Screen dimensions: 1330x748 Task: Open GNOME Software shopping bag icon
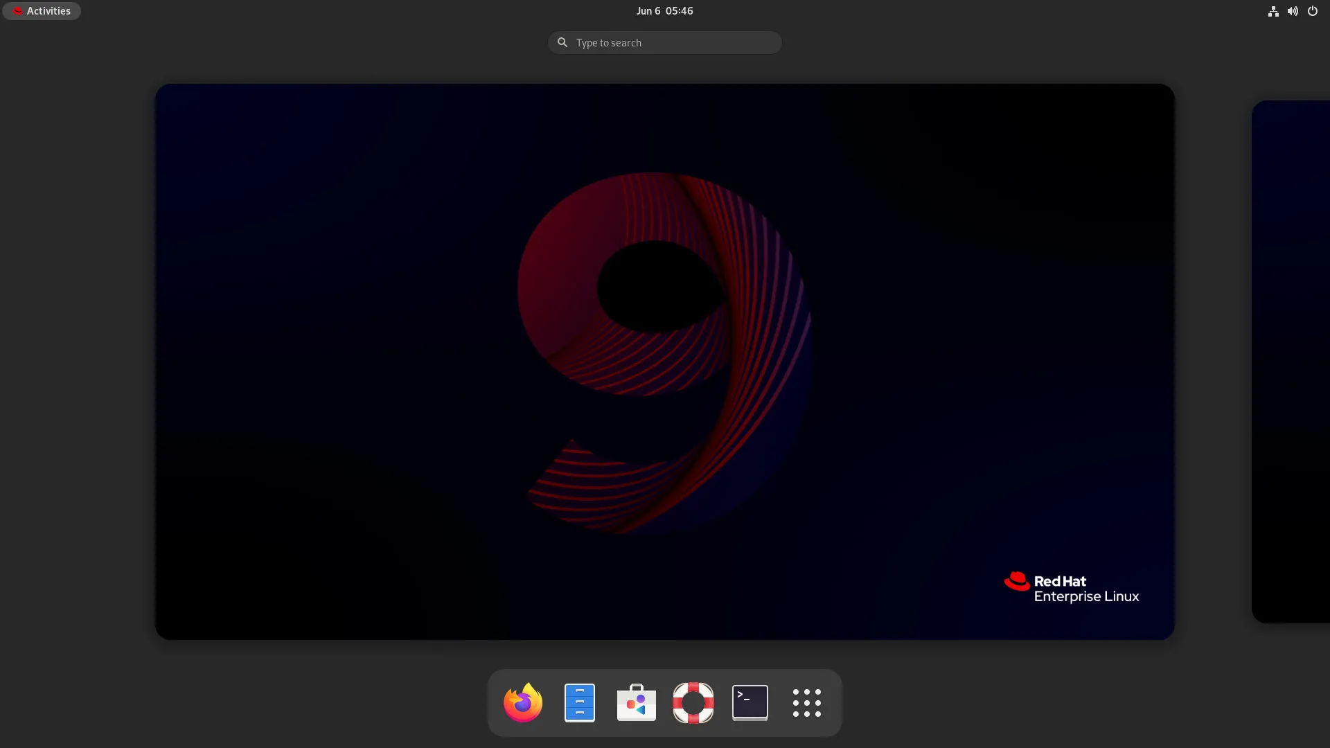[x=636, y=702]
